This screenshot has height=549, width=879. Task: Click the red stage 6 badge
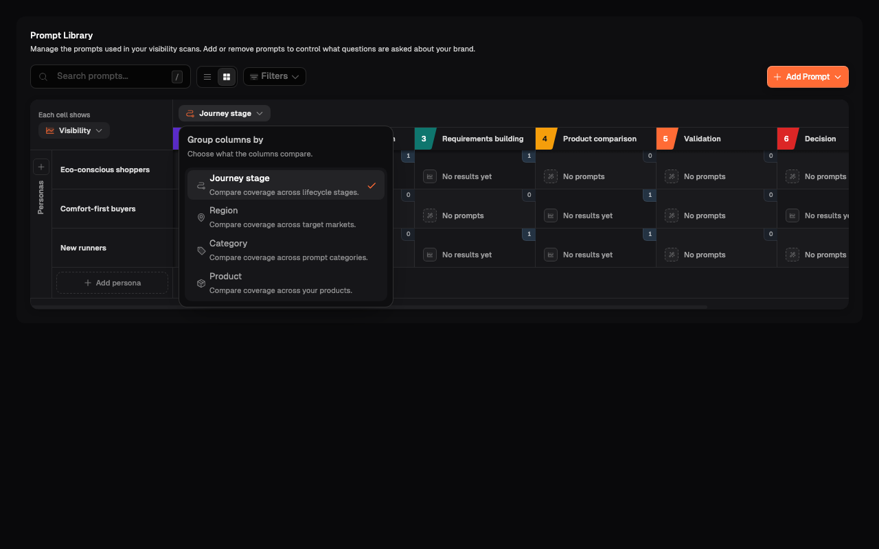tap(786, 139)
